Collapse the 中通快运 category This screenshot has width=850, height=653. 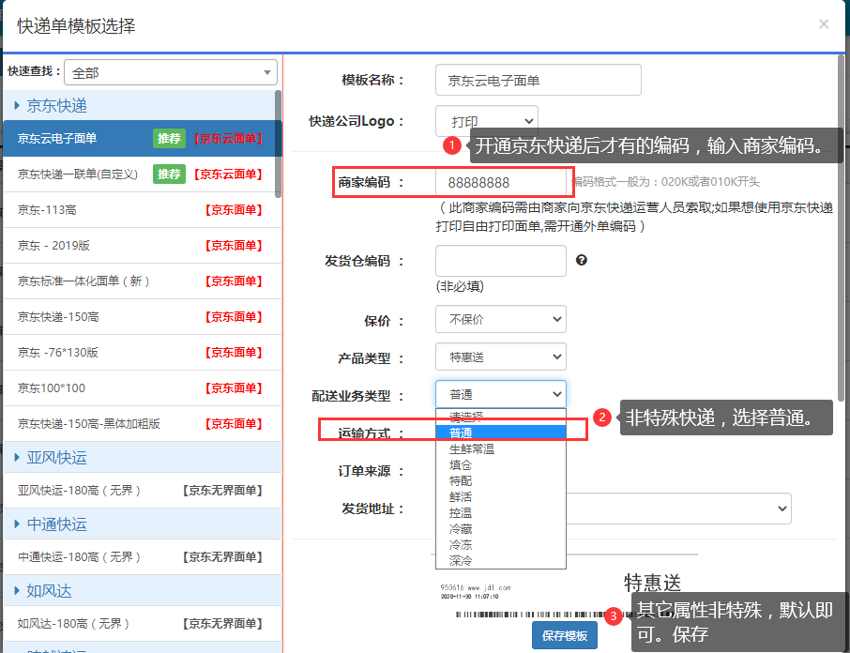[x=56, y=524]
